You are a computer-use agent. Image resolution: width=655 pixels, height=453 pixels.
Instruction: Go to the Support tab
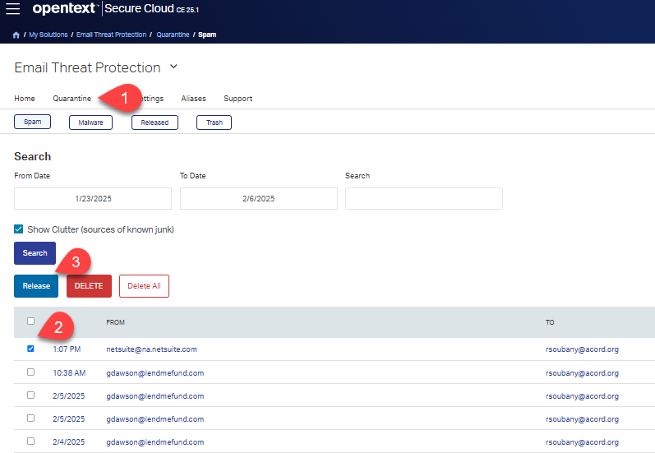(x=238, y=99)
